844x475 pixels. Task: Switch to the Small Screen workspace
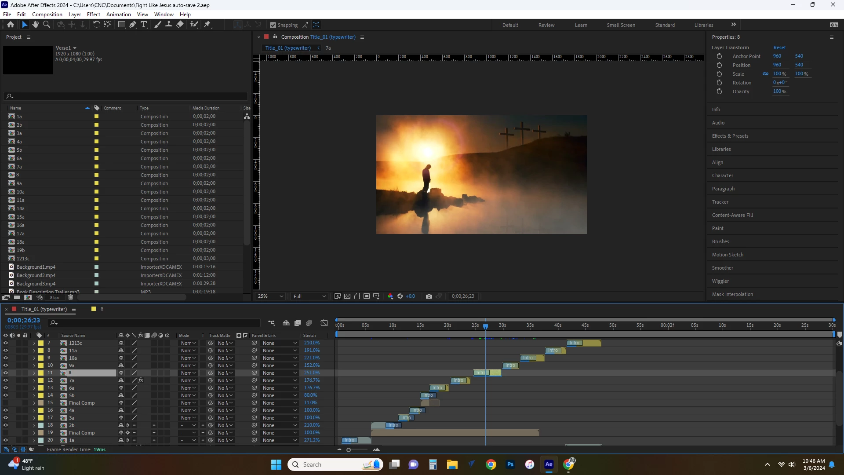[x=621, y=25]
